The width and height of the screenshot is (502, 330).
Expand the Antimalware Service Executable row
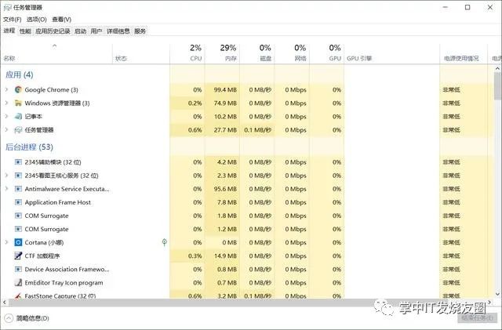point(6,189)
